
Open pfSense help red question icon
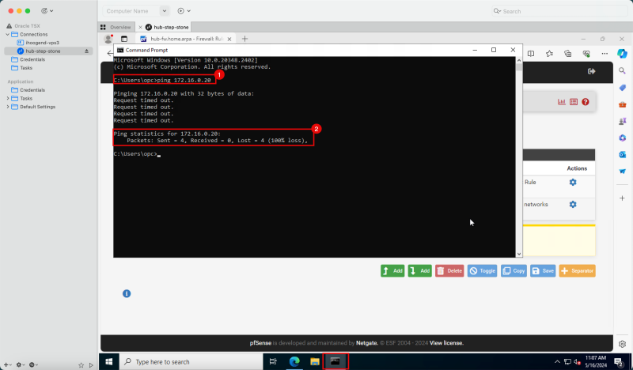[586, 102]
